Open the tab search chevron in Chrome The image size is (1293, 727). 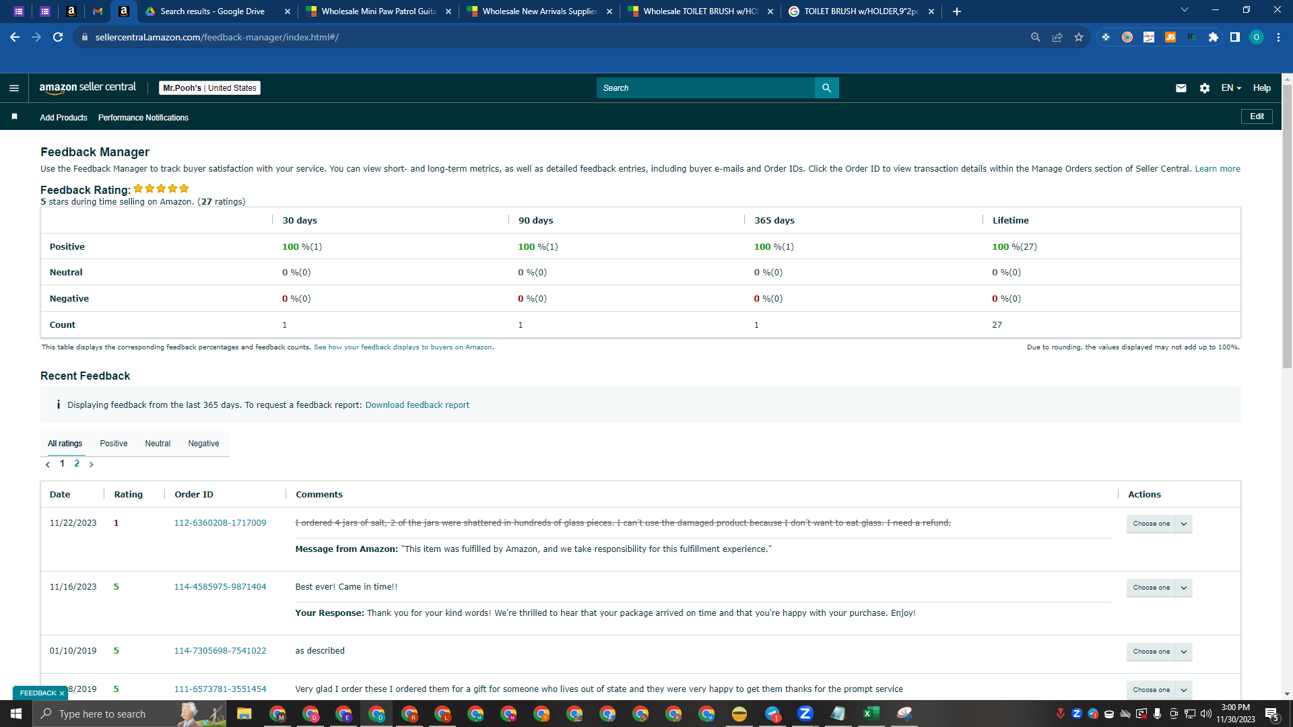click(1185, 10)
